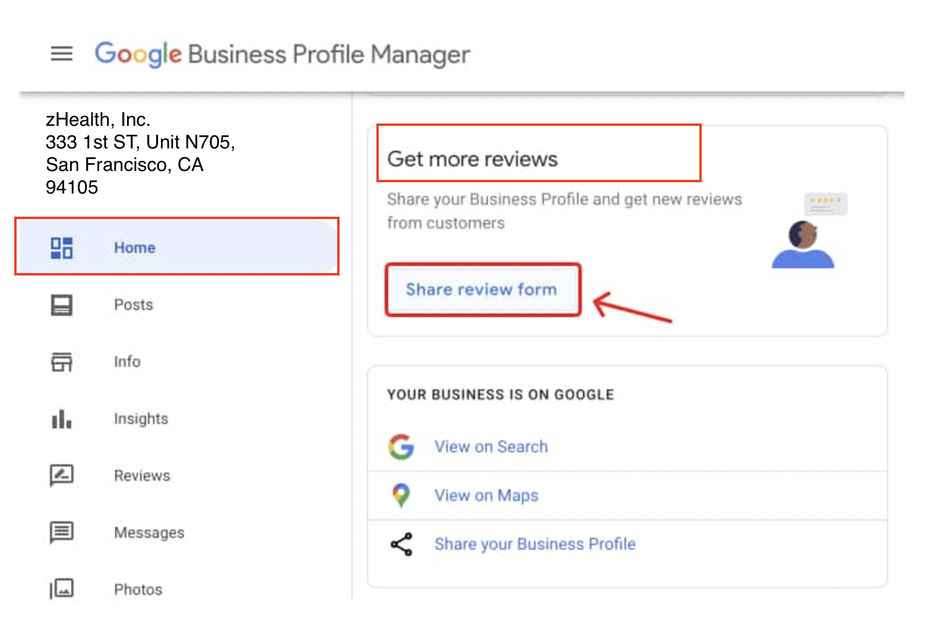Click the Posts sidebar icon
This screenshot has height=634, width=938.
click(62, 305)
